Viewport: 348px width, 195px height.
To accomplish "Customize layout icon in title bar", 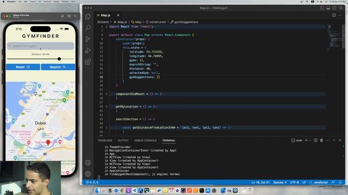I will [x=340, y=8].
